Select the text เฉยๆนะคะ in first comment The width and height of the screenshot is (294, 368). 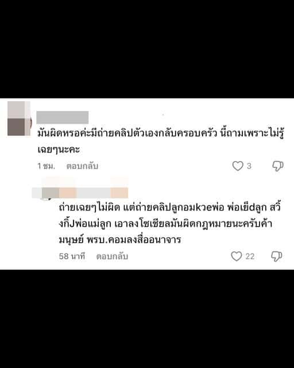point(59,149)
